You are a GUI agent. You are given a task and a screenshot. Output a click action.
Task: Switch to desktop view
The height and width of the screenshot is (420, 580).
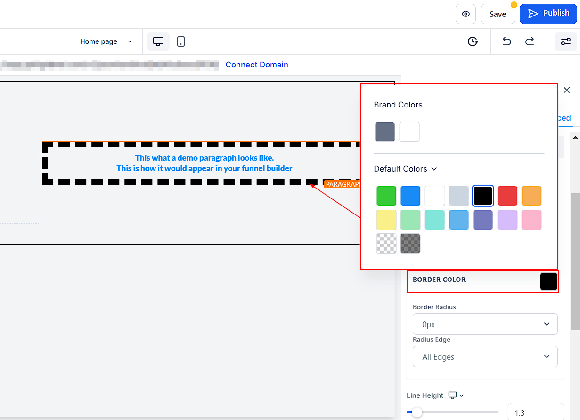coord(158,41)
